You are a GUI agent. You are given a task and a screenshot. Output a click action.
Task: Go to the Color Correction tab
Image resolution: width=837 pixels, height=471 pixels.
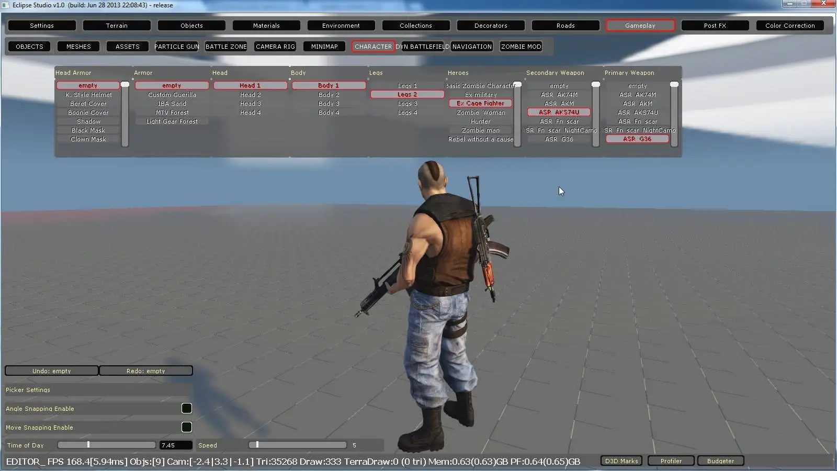[x=790, y=26]
